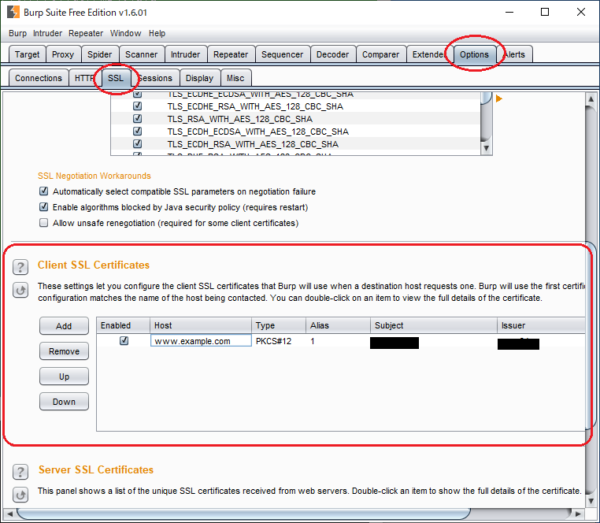The height and width of the screenshot is (523, 600).
Task: Switch to the Decoder tab
Action: click(x=332, y=54)
